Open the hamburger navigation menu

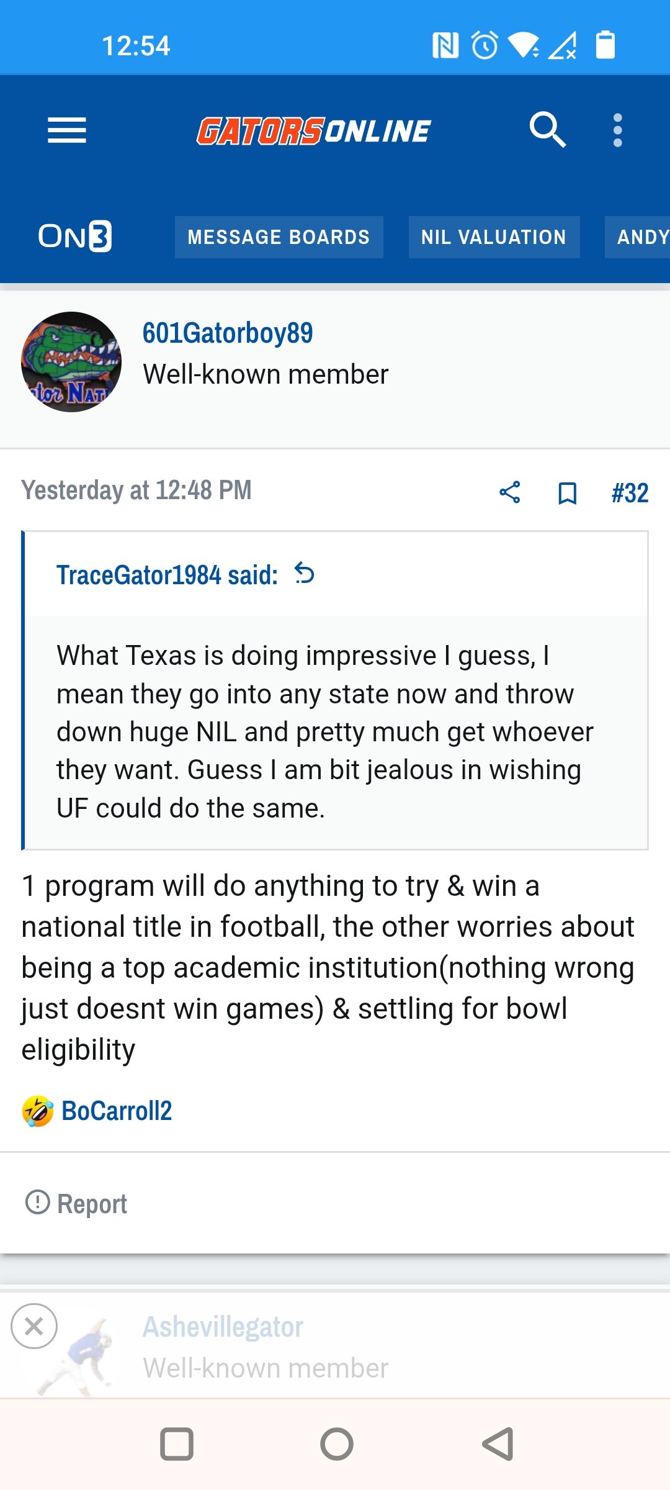pos(67,130)
